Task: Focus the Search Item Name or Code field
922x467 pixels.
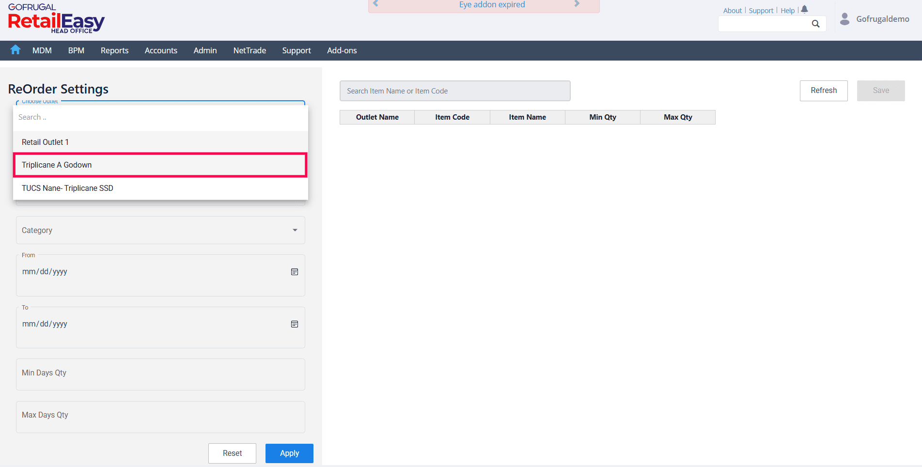Action: (455, 91)
